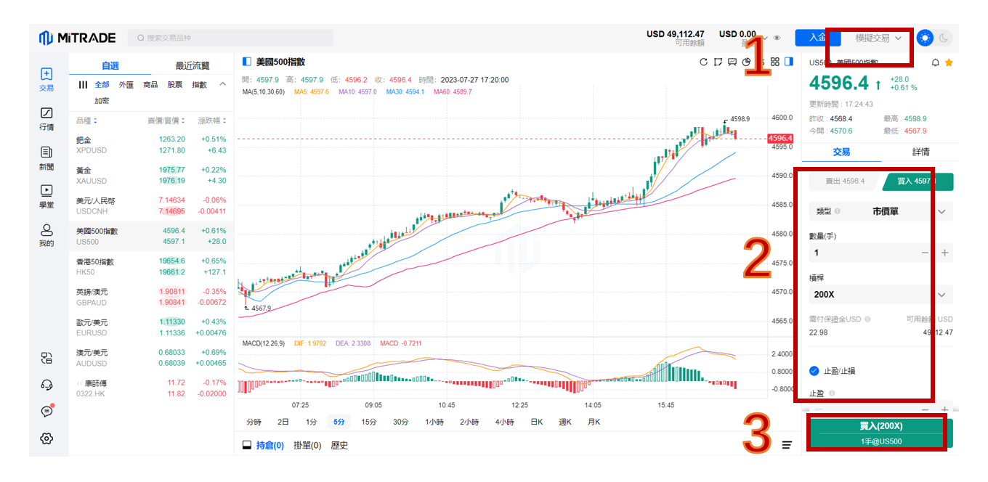Select the 詳情 details tab
The image size is (988, 482).
(x=920, y=152)
